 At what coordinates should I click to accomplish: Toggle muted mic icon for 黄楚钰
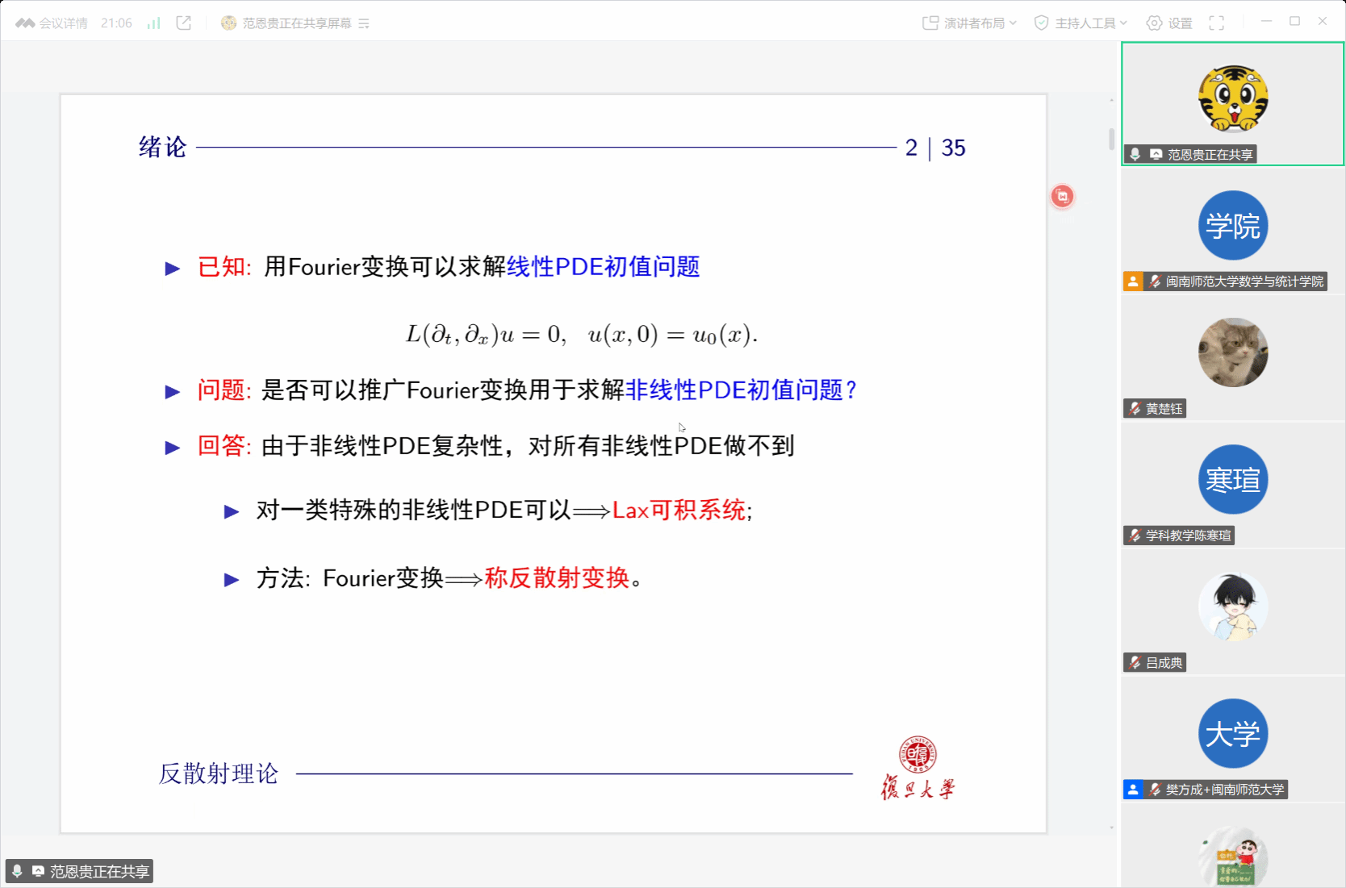(1135, 409)
